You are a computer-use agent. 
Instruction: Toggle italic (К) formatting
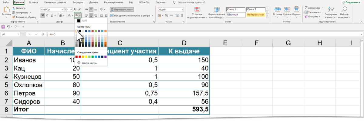[x=47, y=15]
